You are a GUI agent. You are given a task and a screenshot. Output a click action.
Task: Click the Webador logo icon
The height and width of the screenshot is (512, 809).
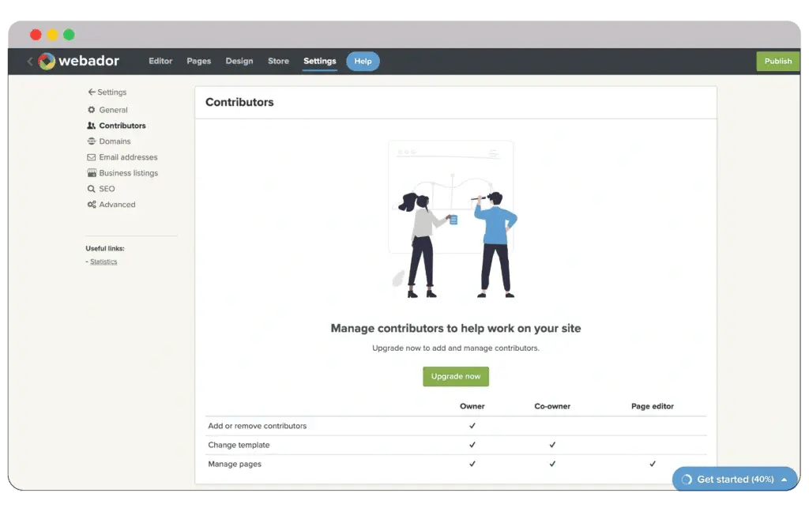point(47,61)
